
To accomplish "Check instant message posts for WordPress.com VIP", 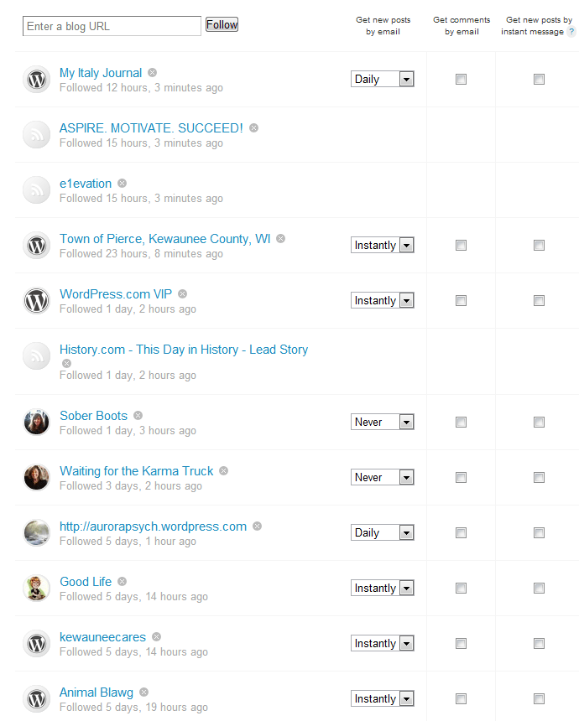I will 539,301.
